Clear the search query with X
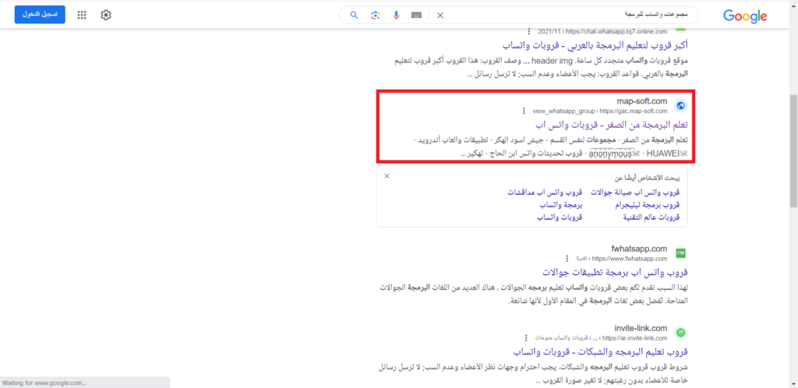This screenshot has width=798, height=388. [440, 16]
